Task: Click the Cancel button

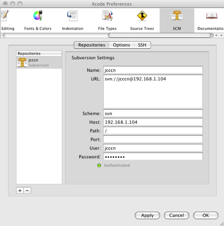Action: tap(177, 216)
